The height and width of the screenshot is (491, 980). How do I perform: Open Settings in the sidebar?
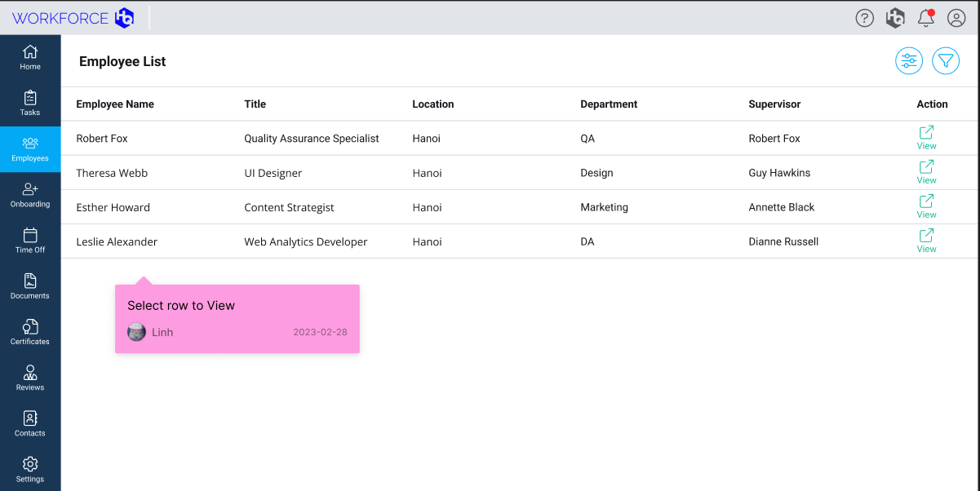(x=30, y=470)
